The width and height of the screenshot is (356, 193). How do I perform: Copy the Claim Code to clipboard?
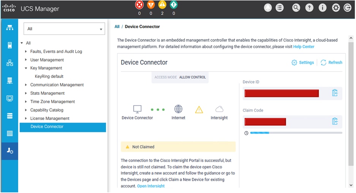335,121
